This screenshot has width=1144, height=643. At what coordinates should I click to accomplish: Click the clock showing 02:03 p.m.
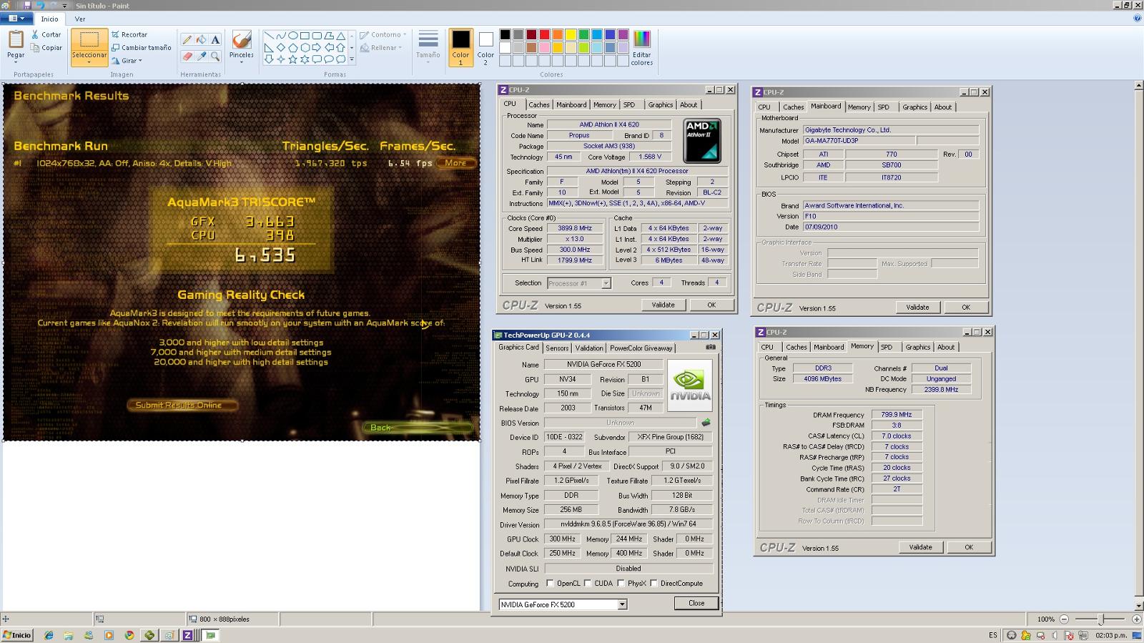click(1110, 635)
